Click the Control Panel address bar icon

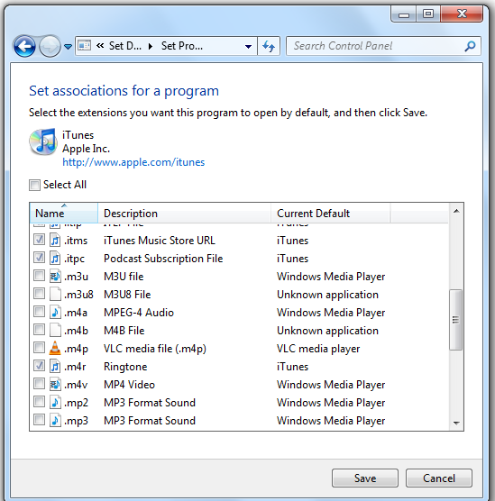85,46
